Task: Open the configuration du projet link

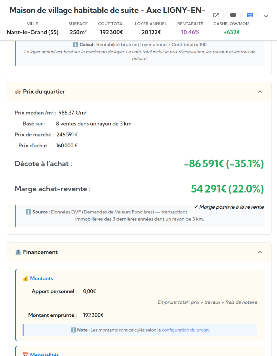Action: 185,330
